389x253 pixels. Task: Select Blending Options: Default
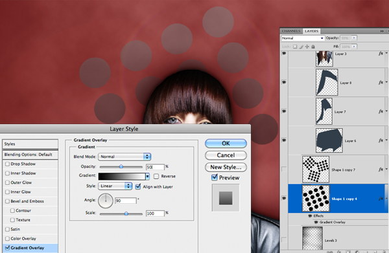pyautogui.click(x=30, y=155)
